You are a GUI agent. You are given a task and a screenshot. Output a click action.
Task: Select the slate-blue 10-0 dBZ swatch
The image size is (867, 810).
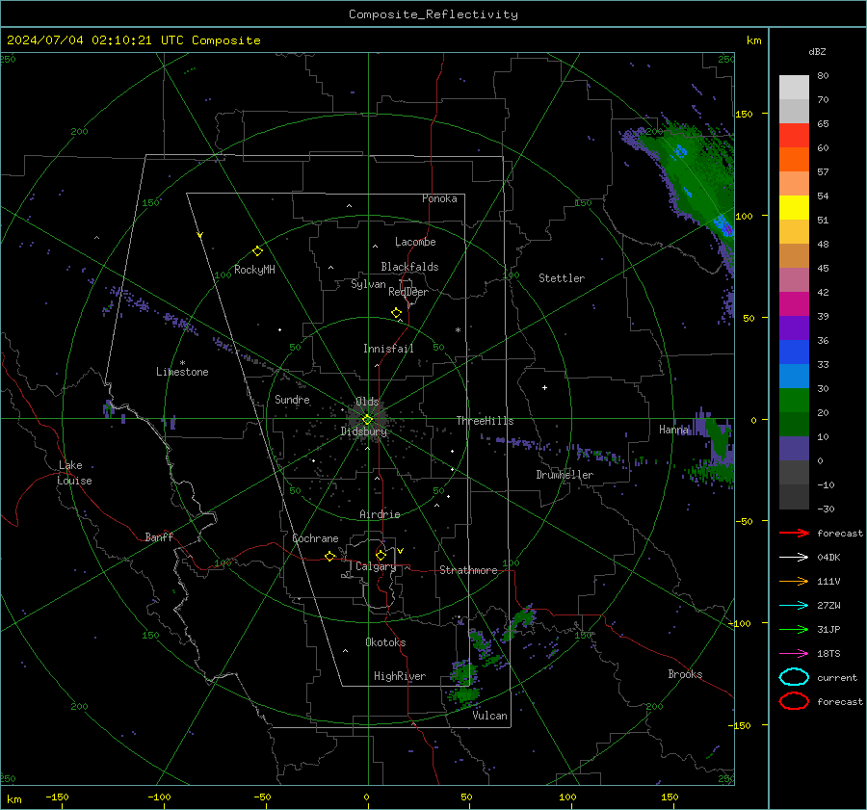pos(794,449)
